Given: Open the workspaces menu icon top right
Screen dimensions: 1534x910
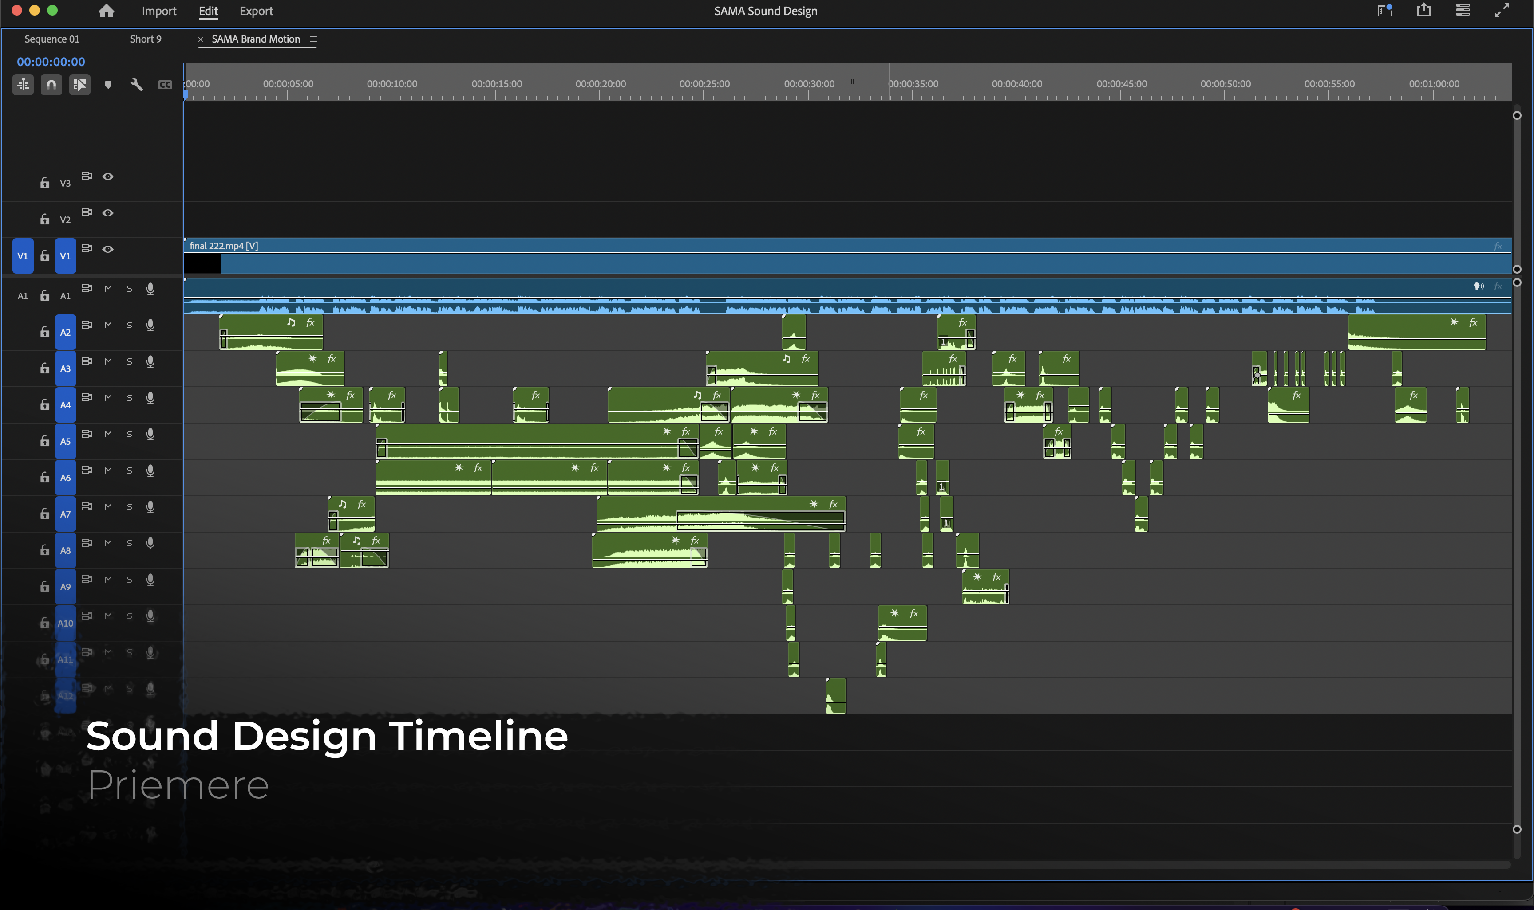Looking at the screenshot, I should (x=1384, y=11).
